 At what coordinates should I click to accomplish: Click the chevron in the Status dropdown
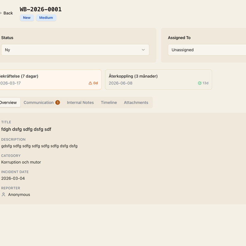(x=143, y=50)
